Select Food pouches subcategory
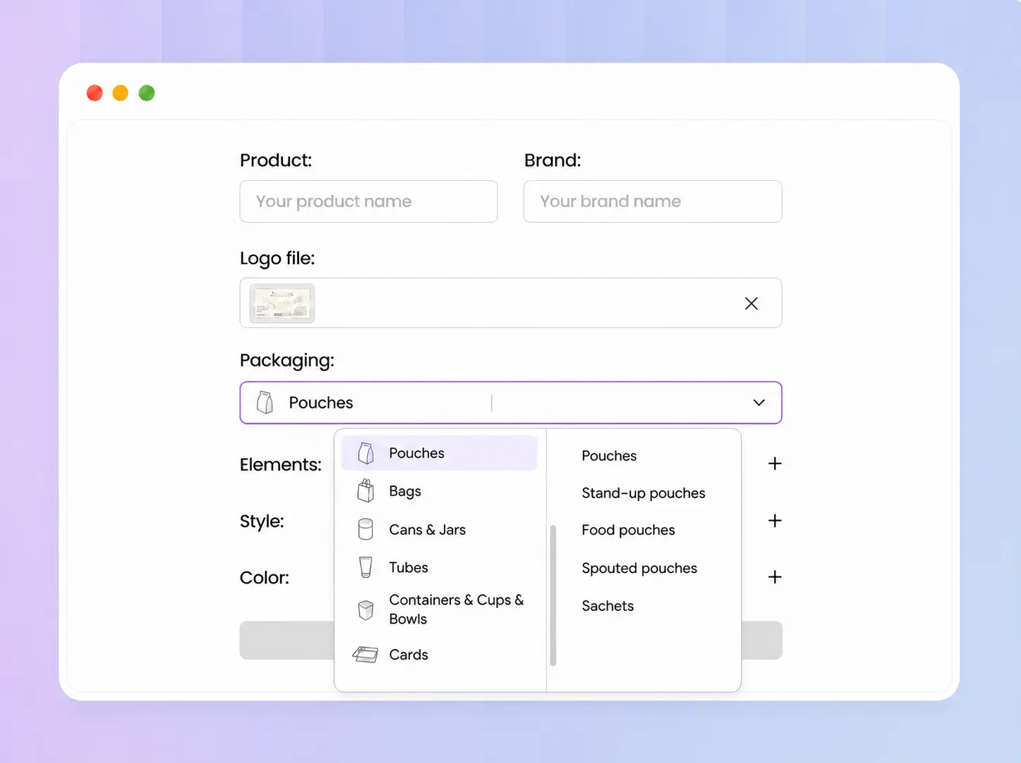Screen dimensions: 1021x763 (628, 530)
